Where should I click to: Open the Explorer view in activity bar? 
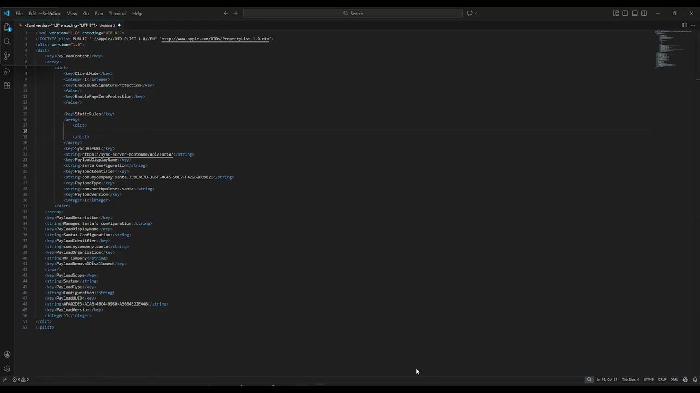[x=7, y=27]
